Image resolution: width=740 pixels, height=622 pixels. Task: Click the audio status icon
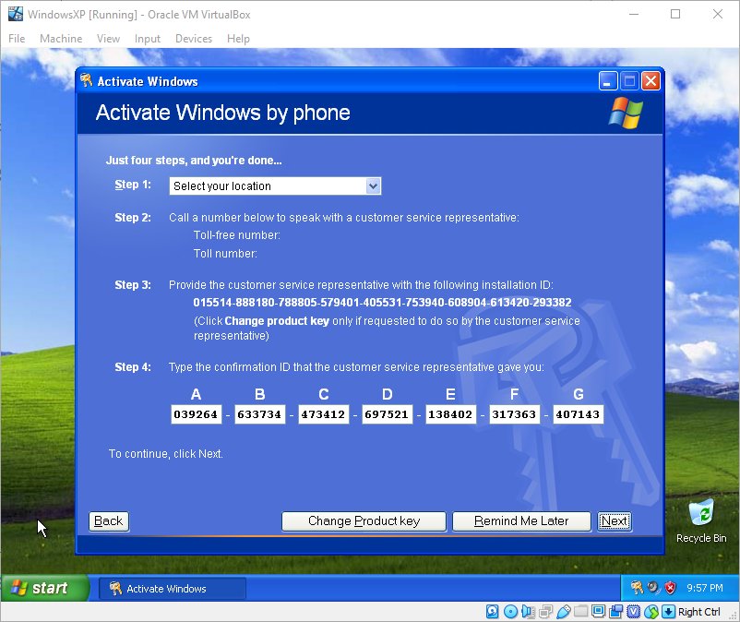(x=528, y=612)
